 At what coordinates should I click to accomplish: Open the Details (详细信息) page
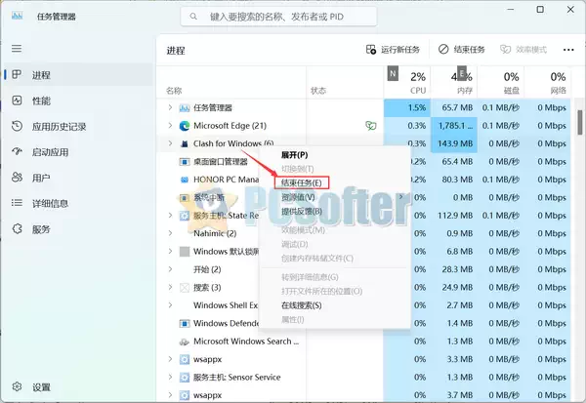click(x=50, y=204)
